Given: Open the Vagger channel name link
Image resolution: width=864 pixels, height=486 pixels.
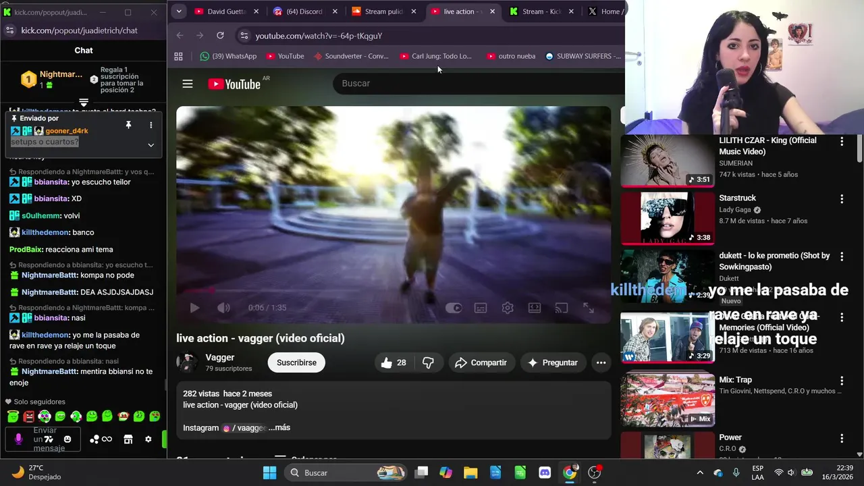Looking at the screenshot, I should pos(220,357).
